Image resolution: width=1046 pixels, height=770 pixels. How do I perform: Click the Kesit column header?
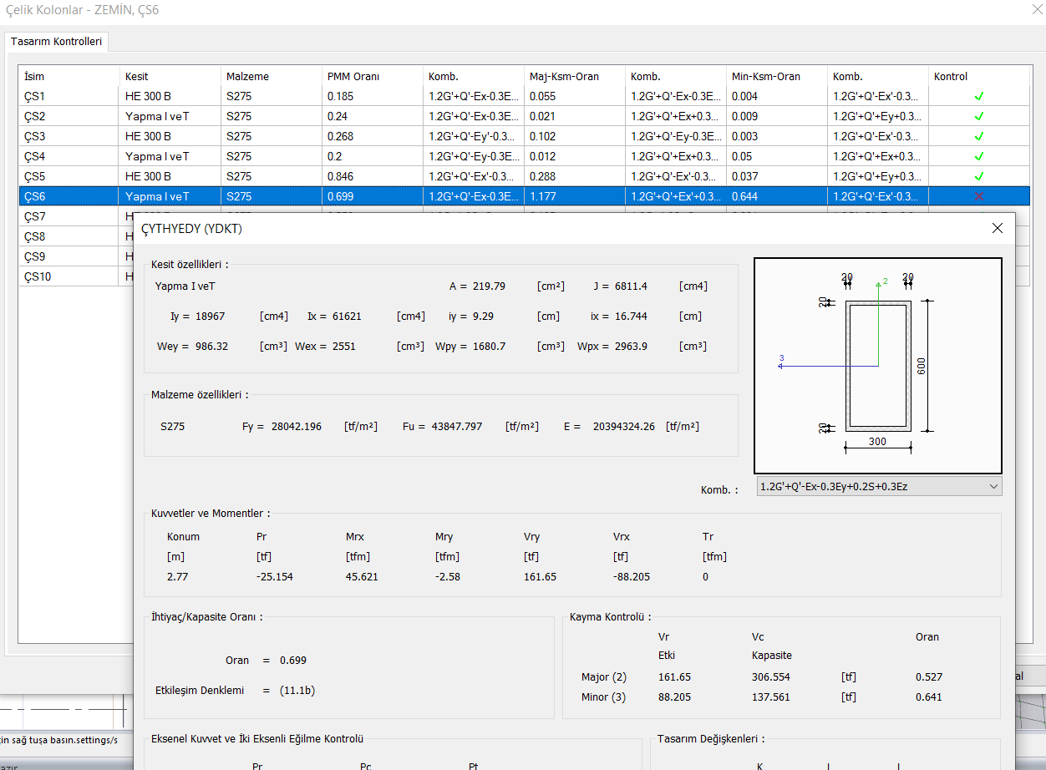coord(170,76)
